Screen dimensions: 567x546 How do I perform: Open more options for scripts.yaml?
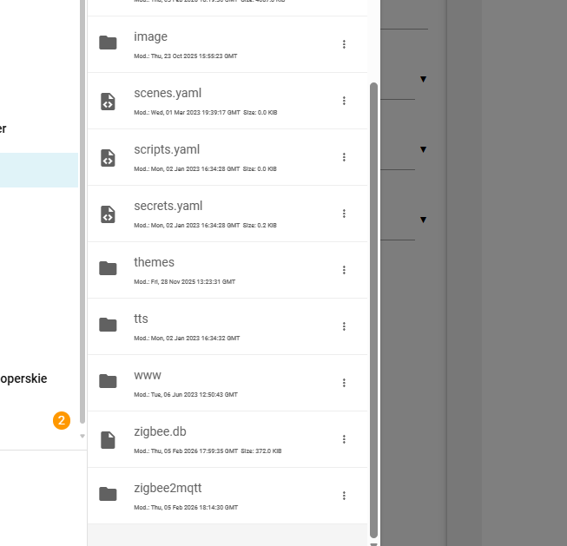(344, 157)
